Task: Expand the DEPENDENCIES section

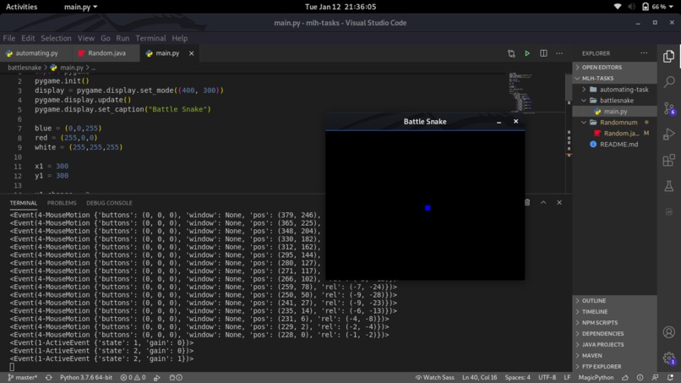Action: [x=614, y=333]
